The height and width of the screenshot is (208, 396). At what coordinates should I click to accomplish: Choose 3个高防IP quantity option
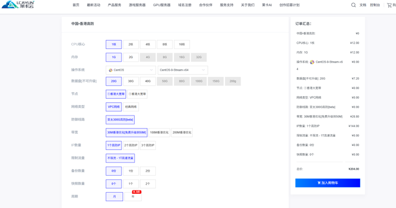click(148, 145)
